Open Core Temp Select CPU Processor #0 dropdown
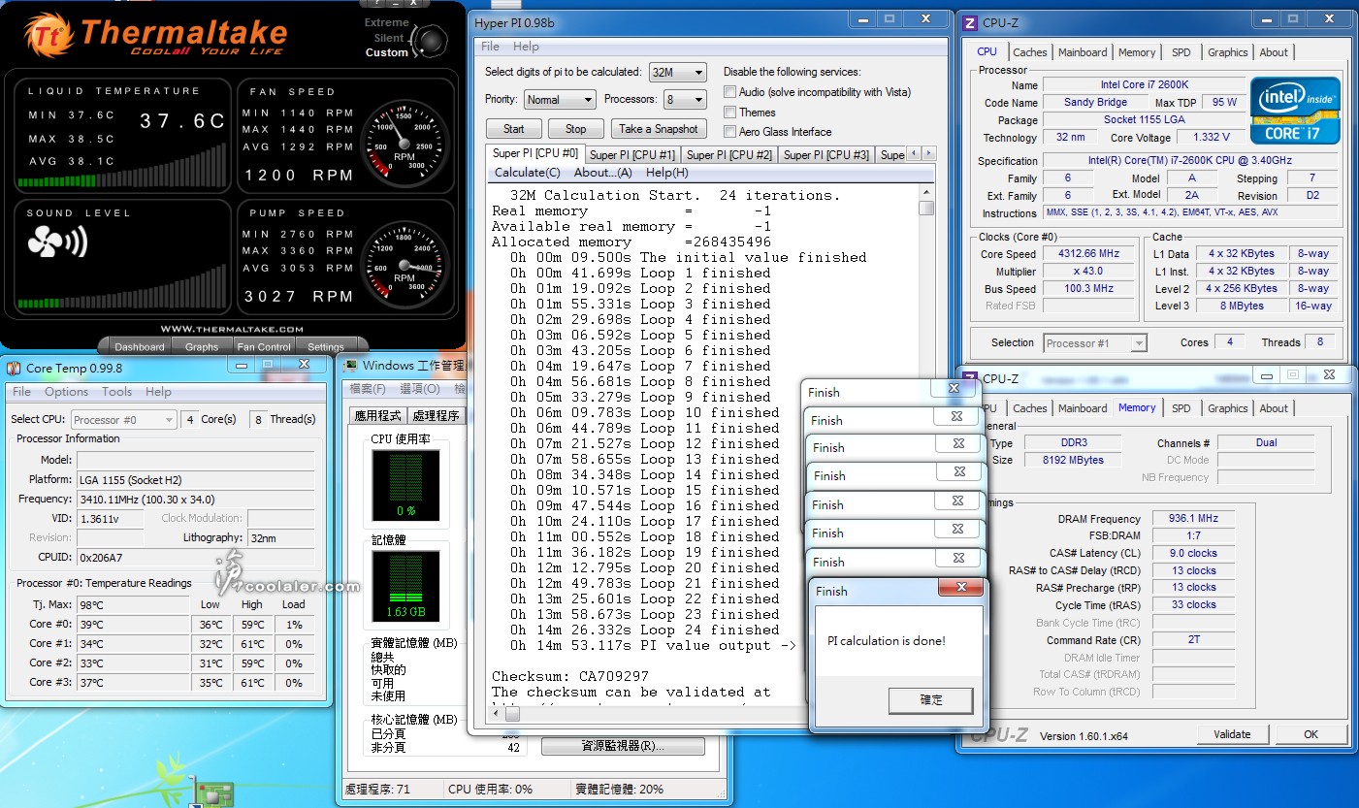The image size is (1359, 808). coord(124,420)
